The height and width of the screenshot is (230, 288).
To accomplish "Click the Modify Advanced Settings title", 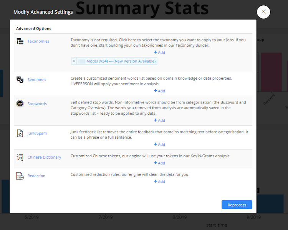I will pyautogui.click(x=43, y=12).
